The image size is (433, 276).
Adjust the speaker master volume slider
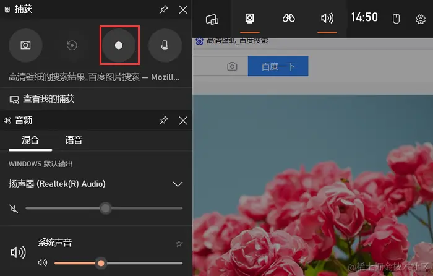pyautogui.click(x=104, y=209)
